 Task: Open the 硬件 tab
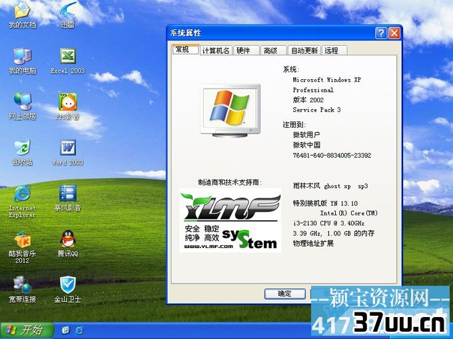click(246, 51)
